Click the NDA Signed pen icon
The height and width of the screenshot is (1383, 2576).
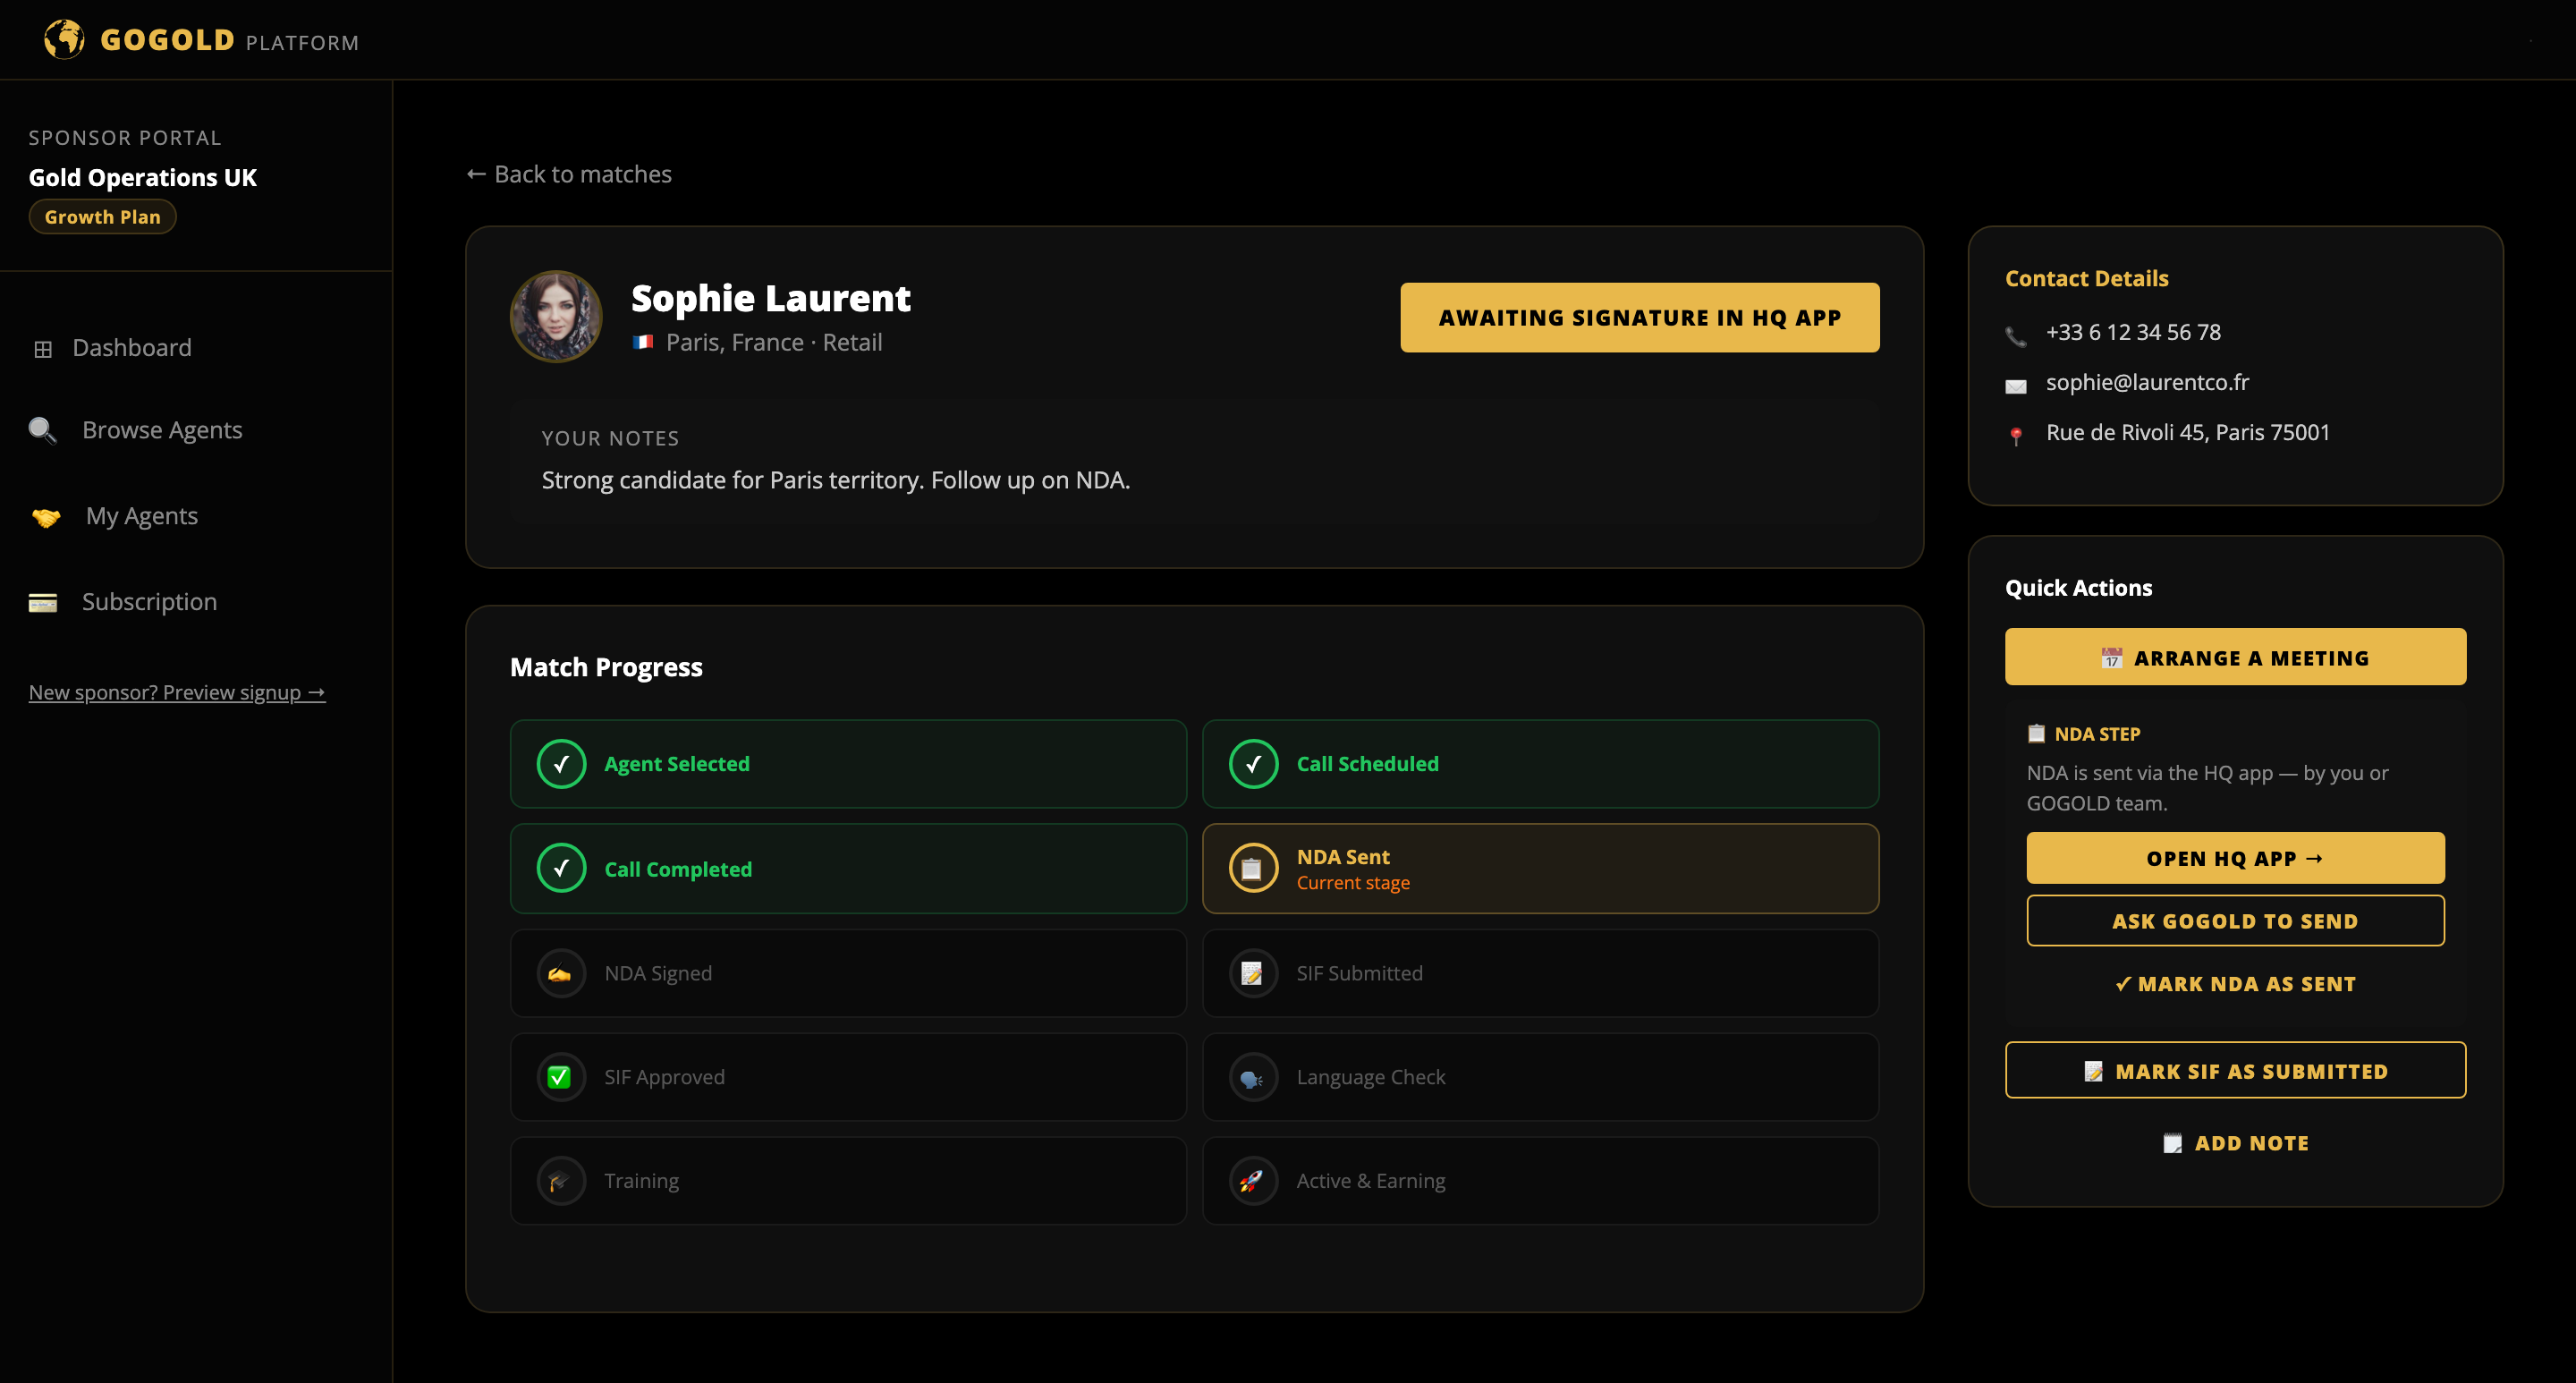561,973
